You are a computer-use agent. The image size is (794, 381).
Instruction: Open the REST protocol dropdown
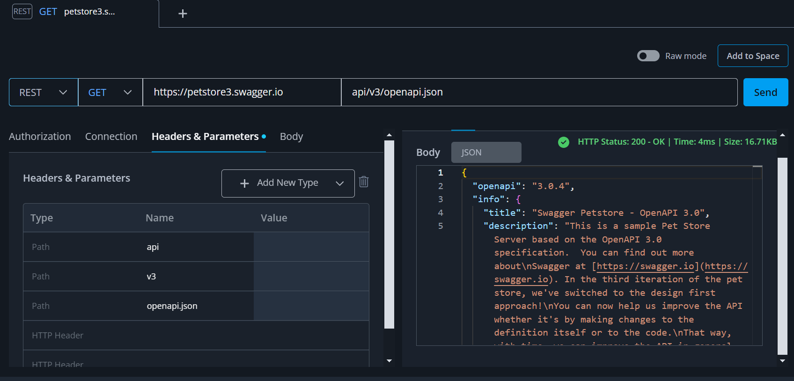point(43,92)
